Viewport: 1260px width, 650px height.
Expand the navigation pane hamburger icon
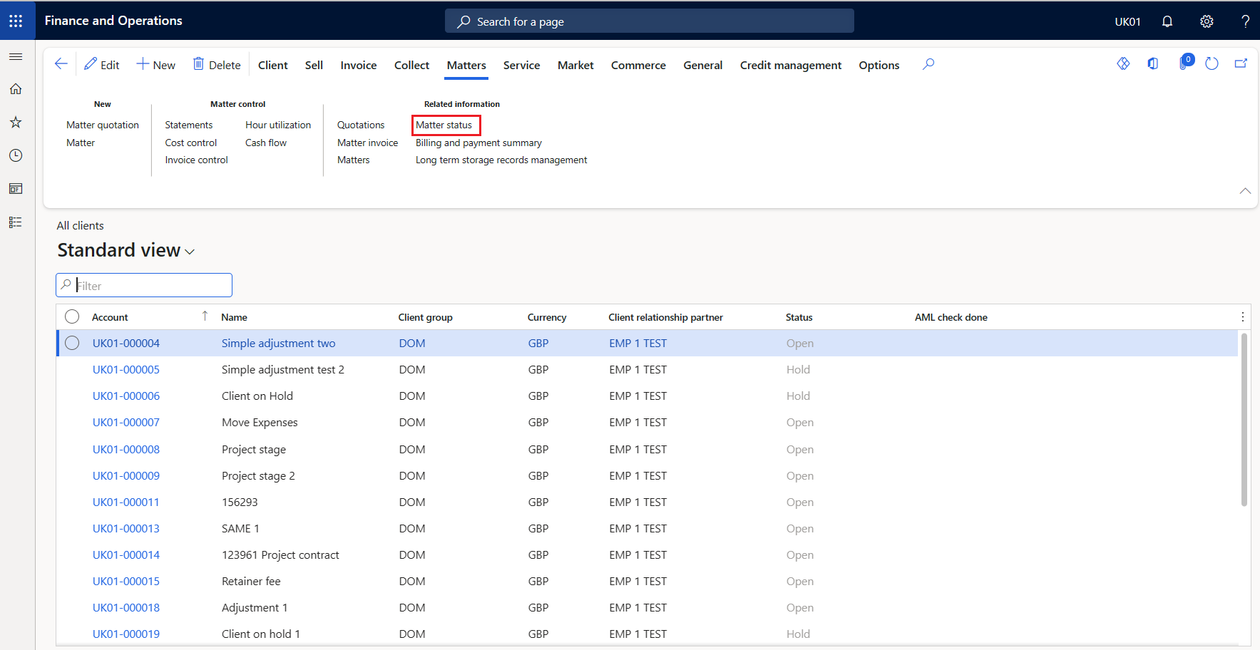coord(16,56)
